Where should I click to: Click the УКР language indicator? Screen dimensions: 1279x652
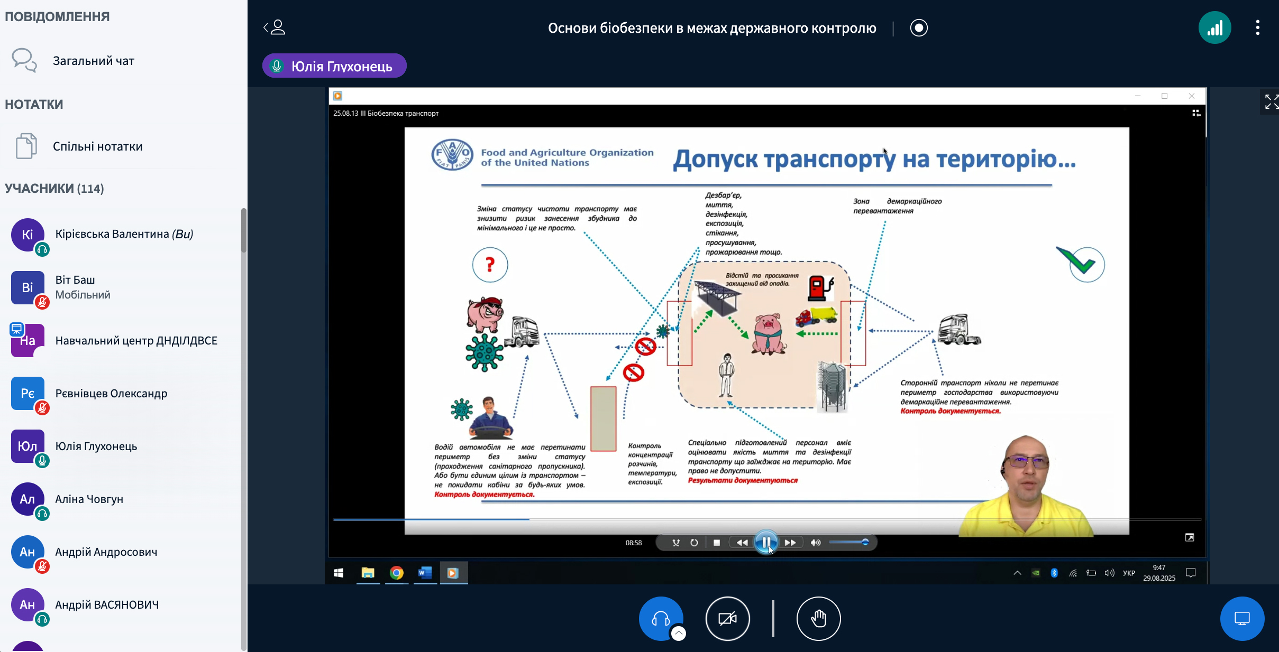tap(1129, 573)
